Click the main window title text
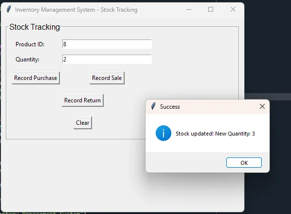 [76, 10]
